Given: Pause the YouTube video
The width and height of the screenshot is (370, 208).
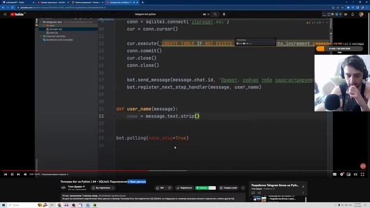Looking at the screenshot, I should 12,174.
